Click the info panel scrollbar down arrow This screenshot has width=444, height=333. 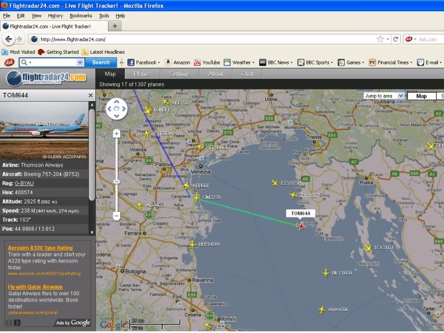point(92,233)
